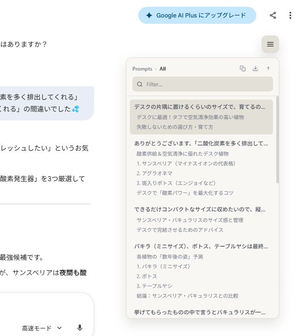Click the download prompts icon
This screenshot has height=336, width=298.
255,68
